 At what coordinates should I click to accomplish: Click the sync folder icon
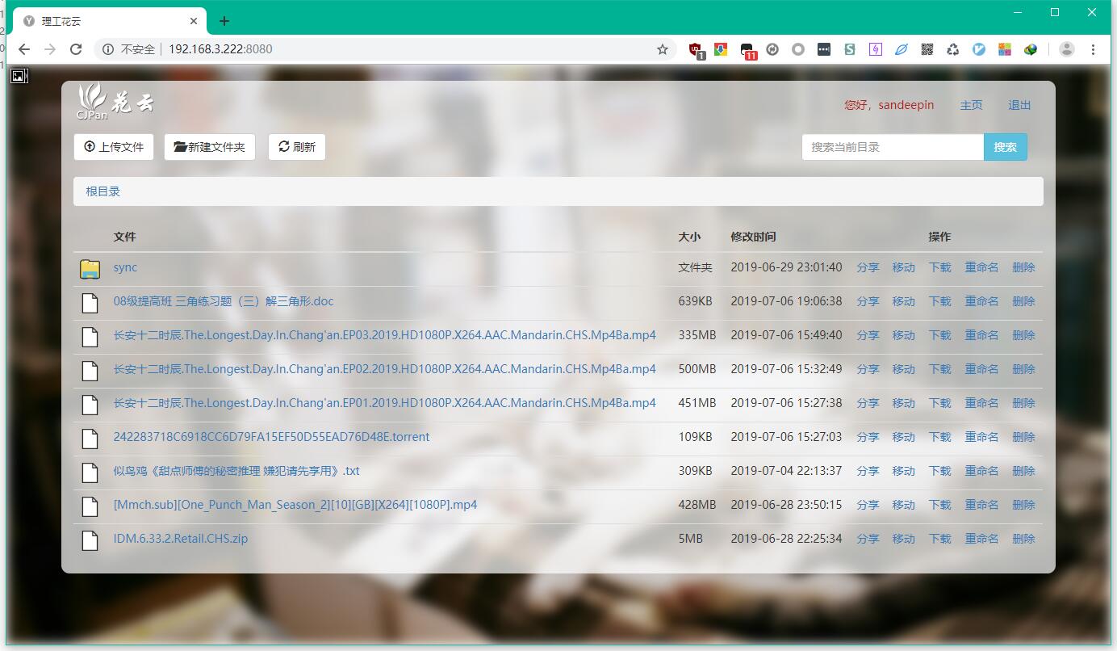pos(90,268)
